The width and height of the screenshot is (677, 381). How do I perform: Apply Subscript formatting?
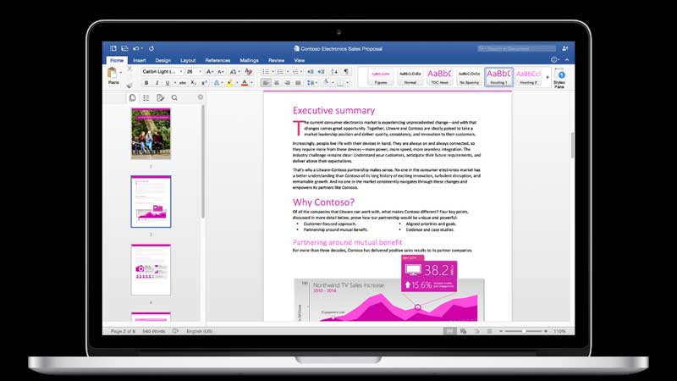(x=194, y=82)
